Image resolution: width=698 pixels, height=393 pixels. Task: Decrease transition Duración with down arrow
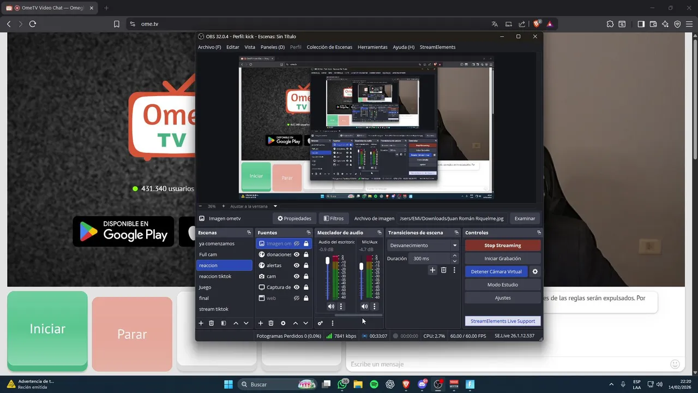[x=455, y=261]
